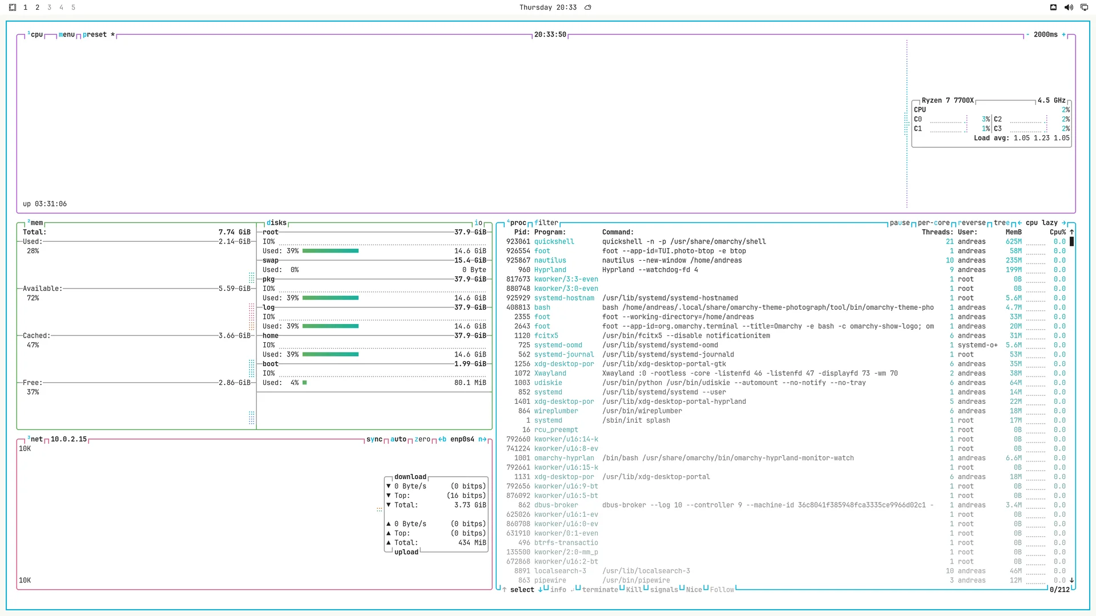The height and width of the screenshot is (616, 1096).
Task: Enable tree view for processes
Action: tap(1002, 223)
